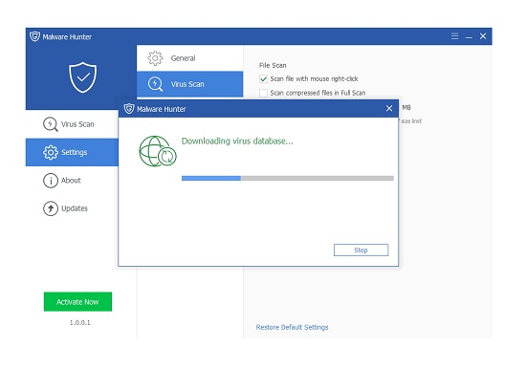526x370 pixels.
Task: Click the Malware Hunter shield logo in title bar
Action: 34,36
